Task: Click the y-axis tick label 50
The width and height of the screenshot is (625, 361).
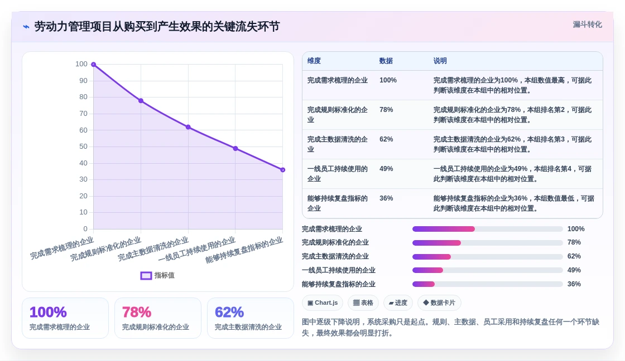Action: point(83,147)
